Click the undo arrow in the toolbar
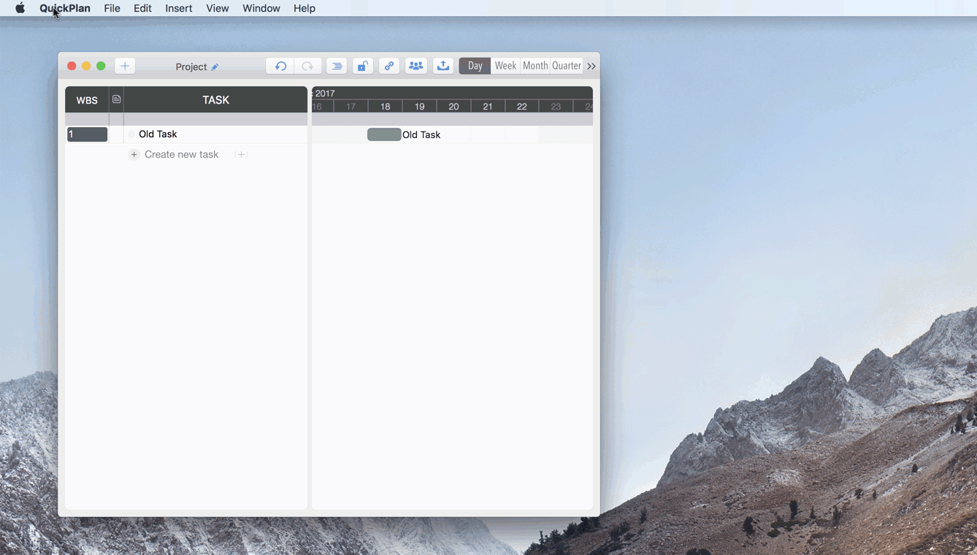The width and height of the screenshot is (977, 555). click(x=280, y=66)
